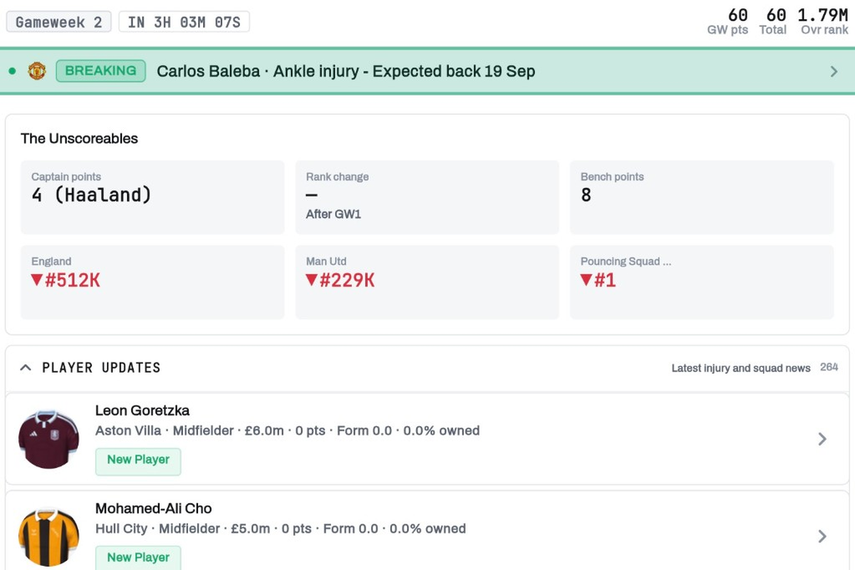Click the Goretzka details line with £6.0m
Image resolution: width=855 pixels, height=570 pixels.
(288, 431)
